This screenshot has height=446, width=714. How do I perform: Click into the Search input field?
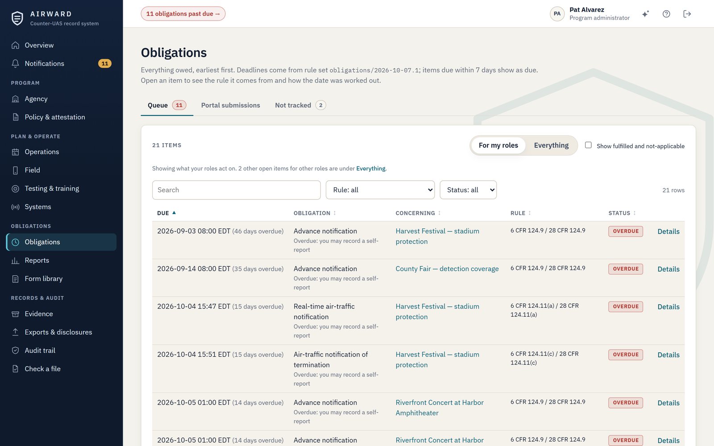click(x=236, y=190)
